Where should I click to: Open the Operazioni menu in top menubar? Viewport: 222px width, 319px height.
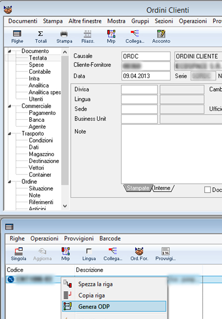tap(193, 21)
